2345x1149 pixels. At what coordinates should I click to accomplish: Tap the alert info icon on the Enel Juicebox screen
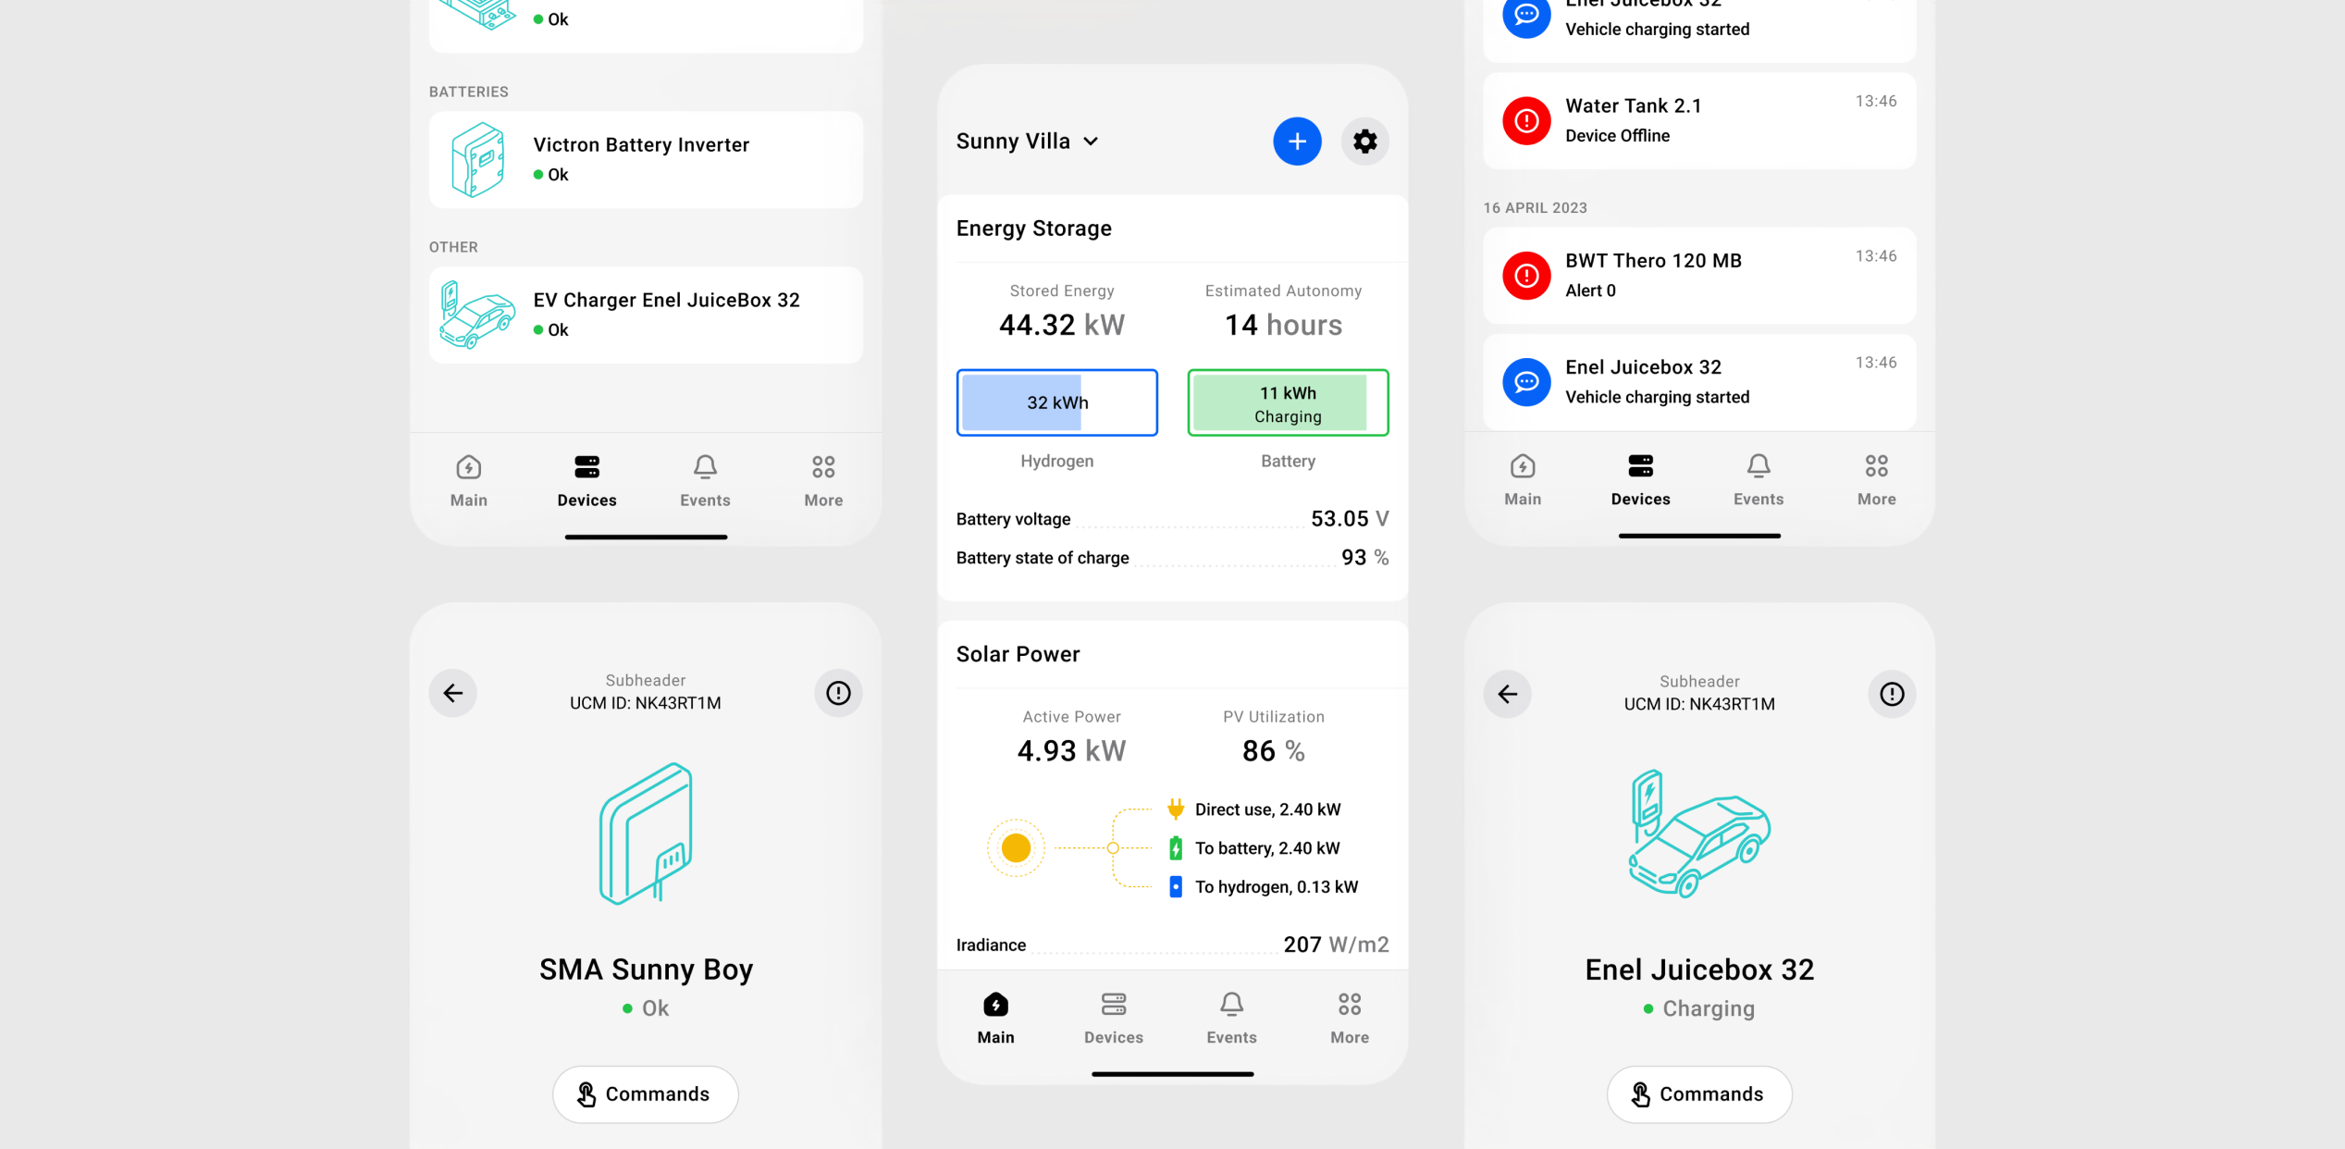(x=1891, y=693)
